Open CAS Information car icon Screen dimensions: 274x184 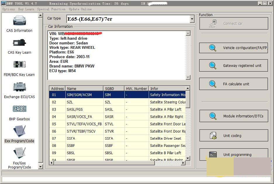point(19,21)
